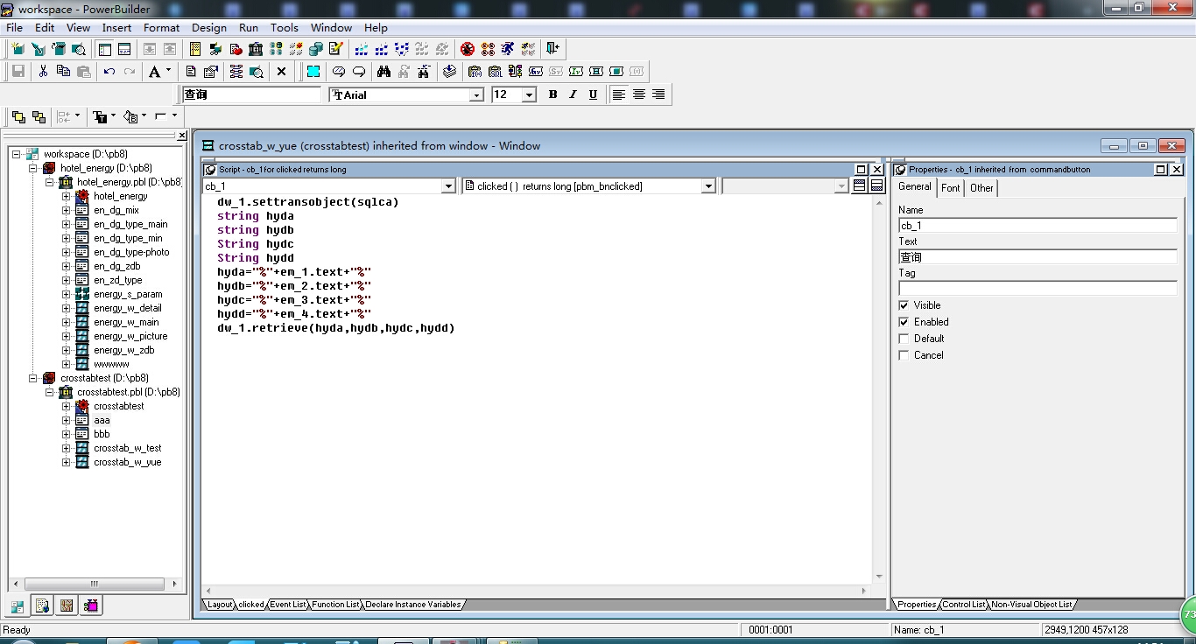Switch to the Other properties tab

pyautogui.click(x=981, y=187)
